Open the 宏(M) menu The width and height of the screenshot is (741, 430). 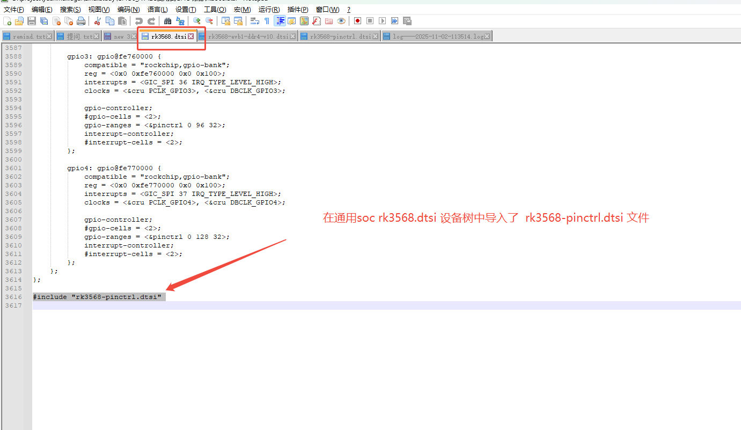243,10
